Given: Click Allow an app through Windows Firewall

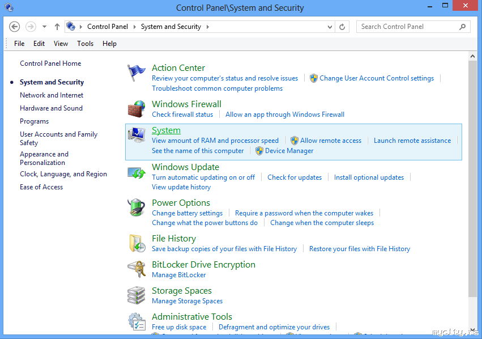Looking at the screenshot, I should [285, 115].
